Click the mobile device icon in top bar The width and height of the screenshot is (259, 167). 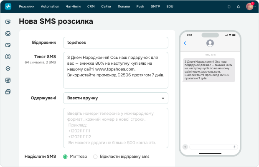[229, 7]
